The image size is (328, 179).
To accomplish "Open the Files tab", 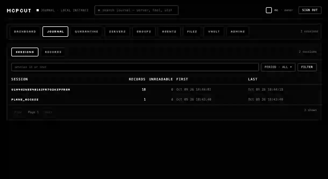I will pos(192,31).
